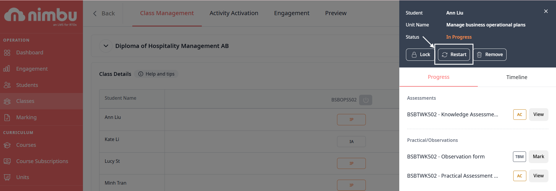Lock Ann Liu's unit

pyautogui.click(x=420, y=55)
